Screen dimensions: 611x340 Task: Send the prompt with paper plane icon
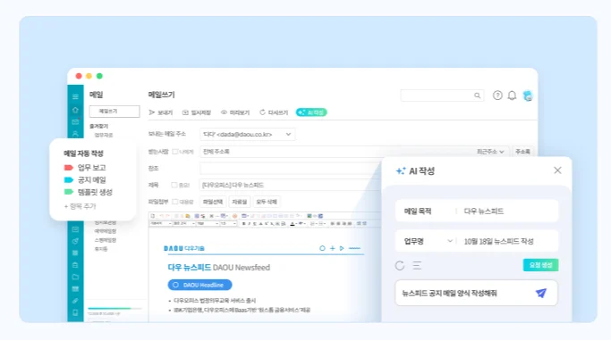541,293
